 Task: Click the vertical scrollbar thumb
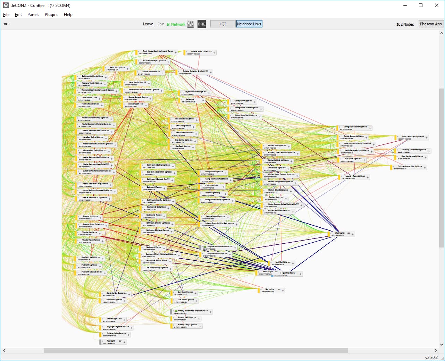pyautogui.click(x=442, y=168)
